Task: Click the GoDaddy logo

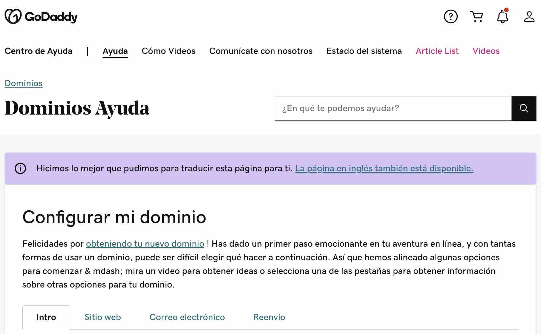Action: [x=41, y=16]
